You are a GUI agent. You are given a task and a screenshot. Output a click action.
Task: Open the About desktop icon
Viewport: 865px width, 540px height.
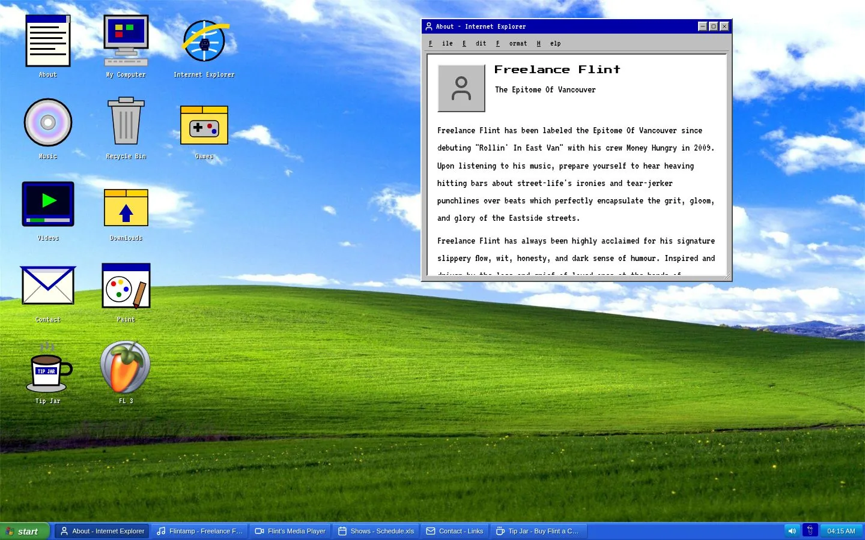coord(48,47)
